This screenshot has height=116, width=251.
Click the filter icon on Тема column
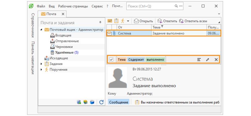(x=162, y=27)
